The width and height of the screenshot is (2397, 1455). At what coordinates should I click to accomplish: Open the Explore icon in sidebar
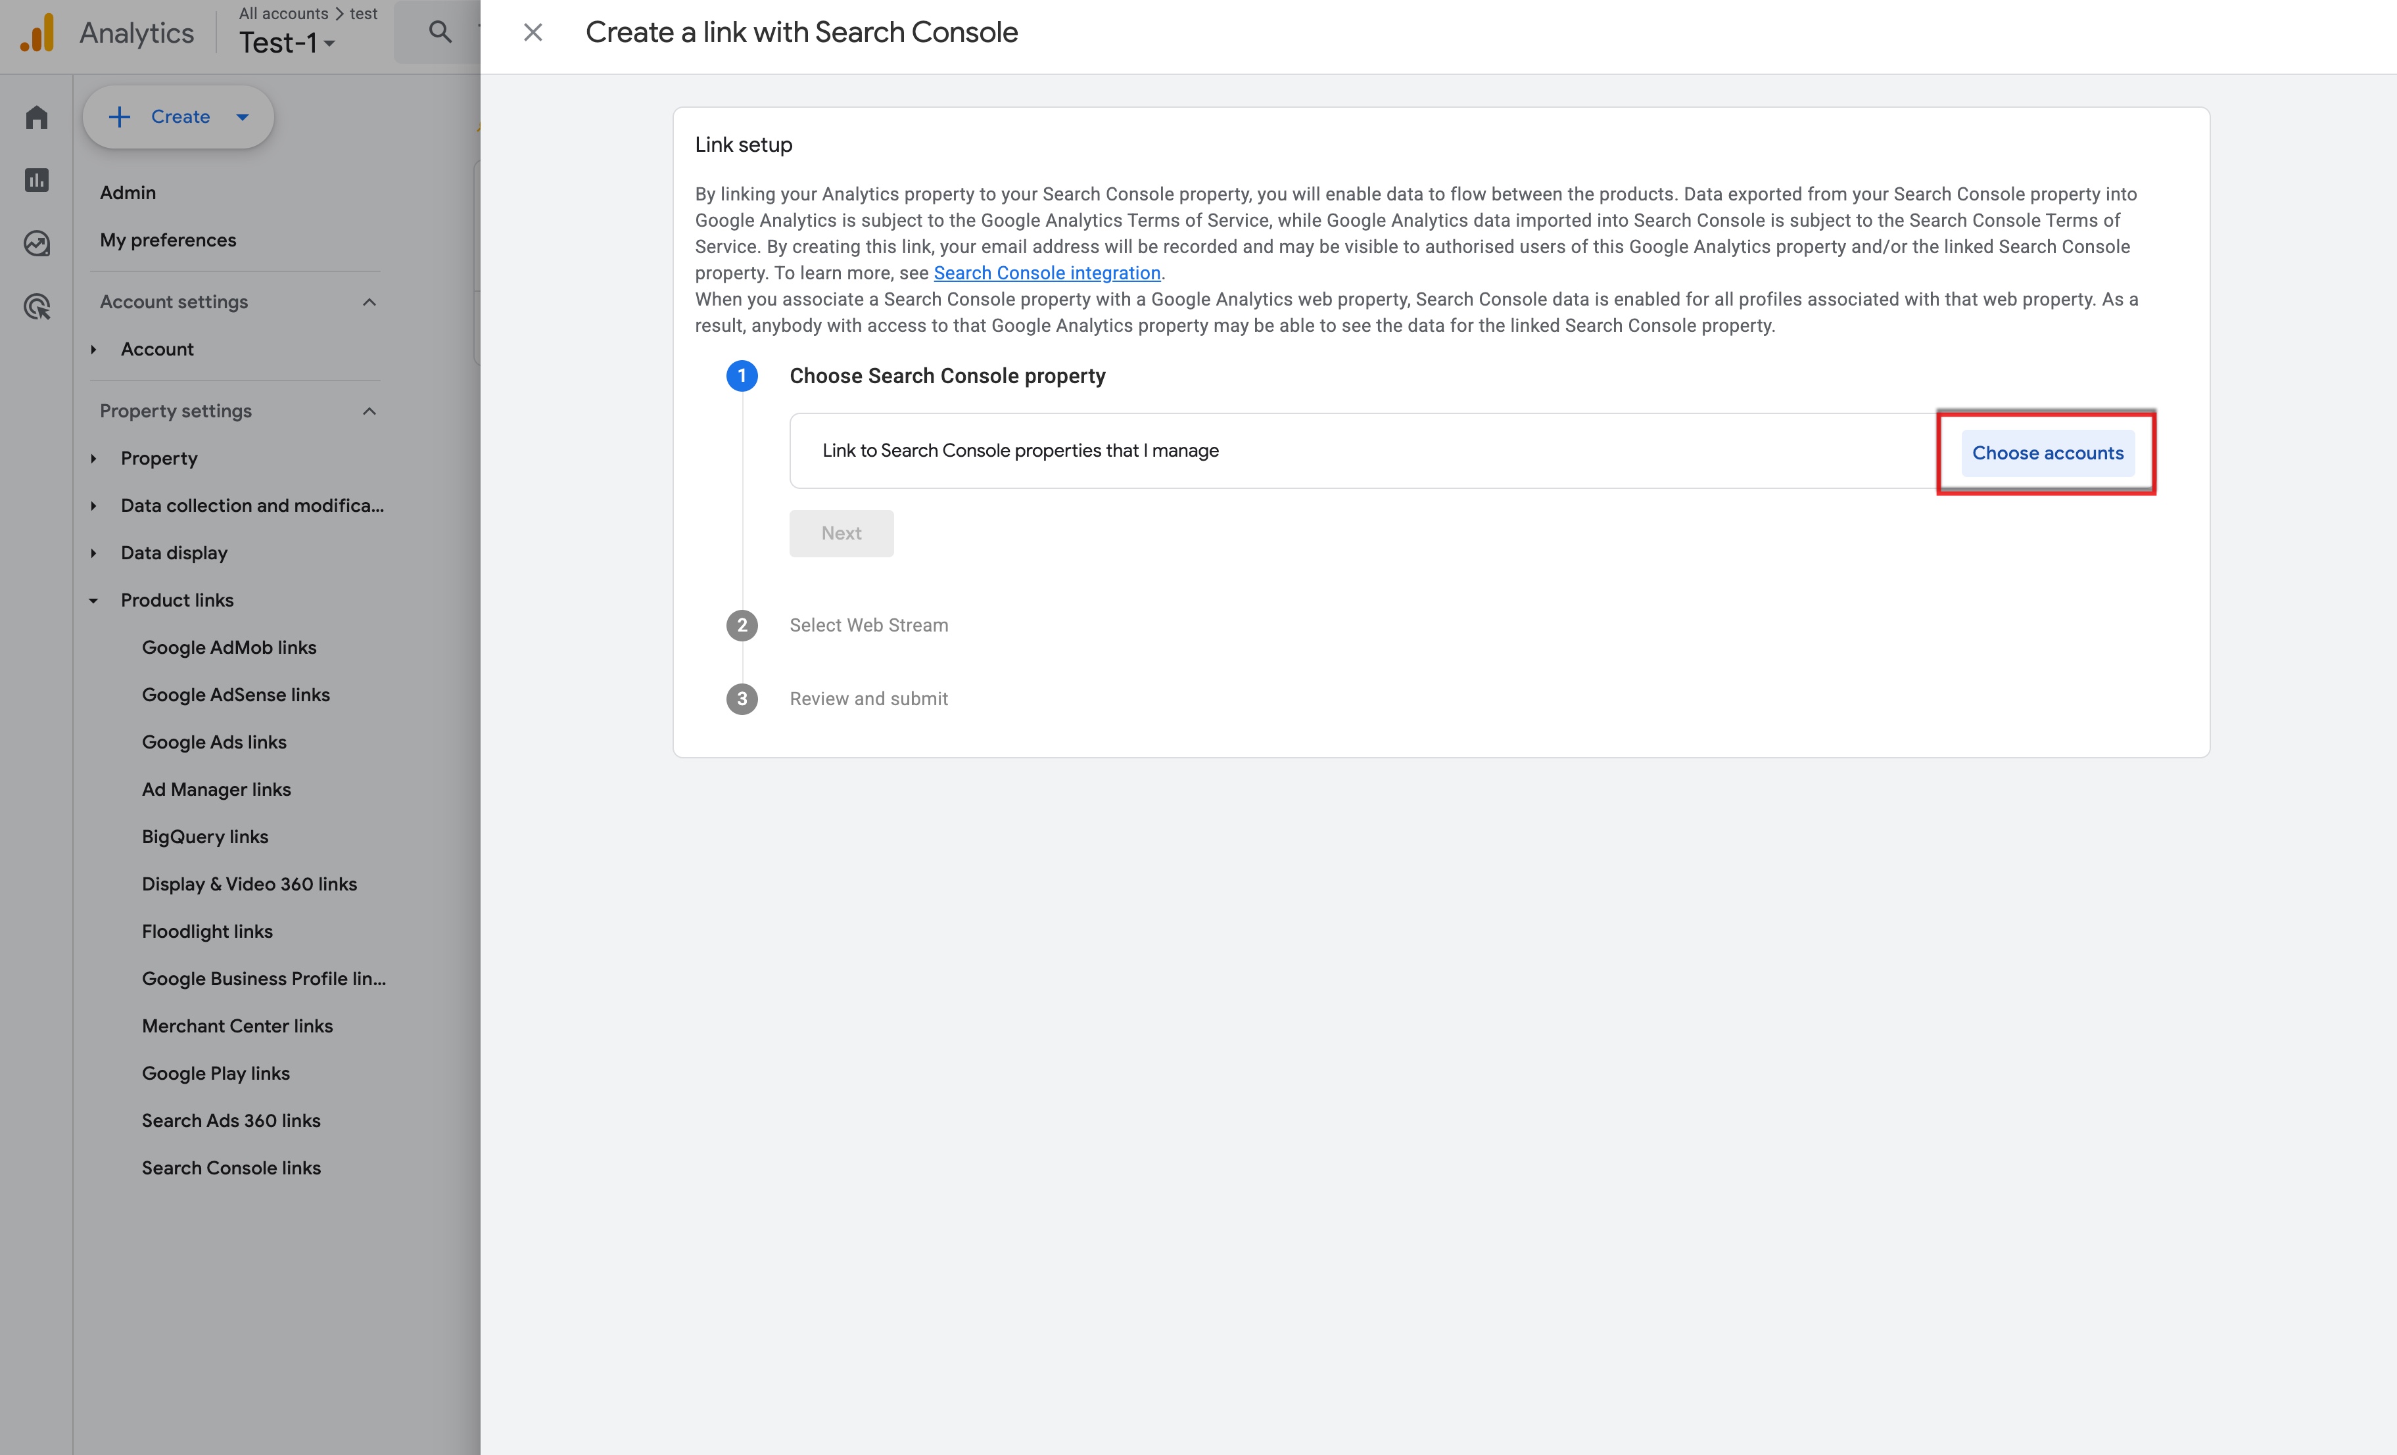(x=37, y=243)
